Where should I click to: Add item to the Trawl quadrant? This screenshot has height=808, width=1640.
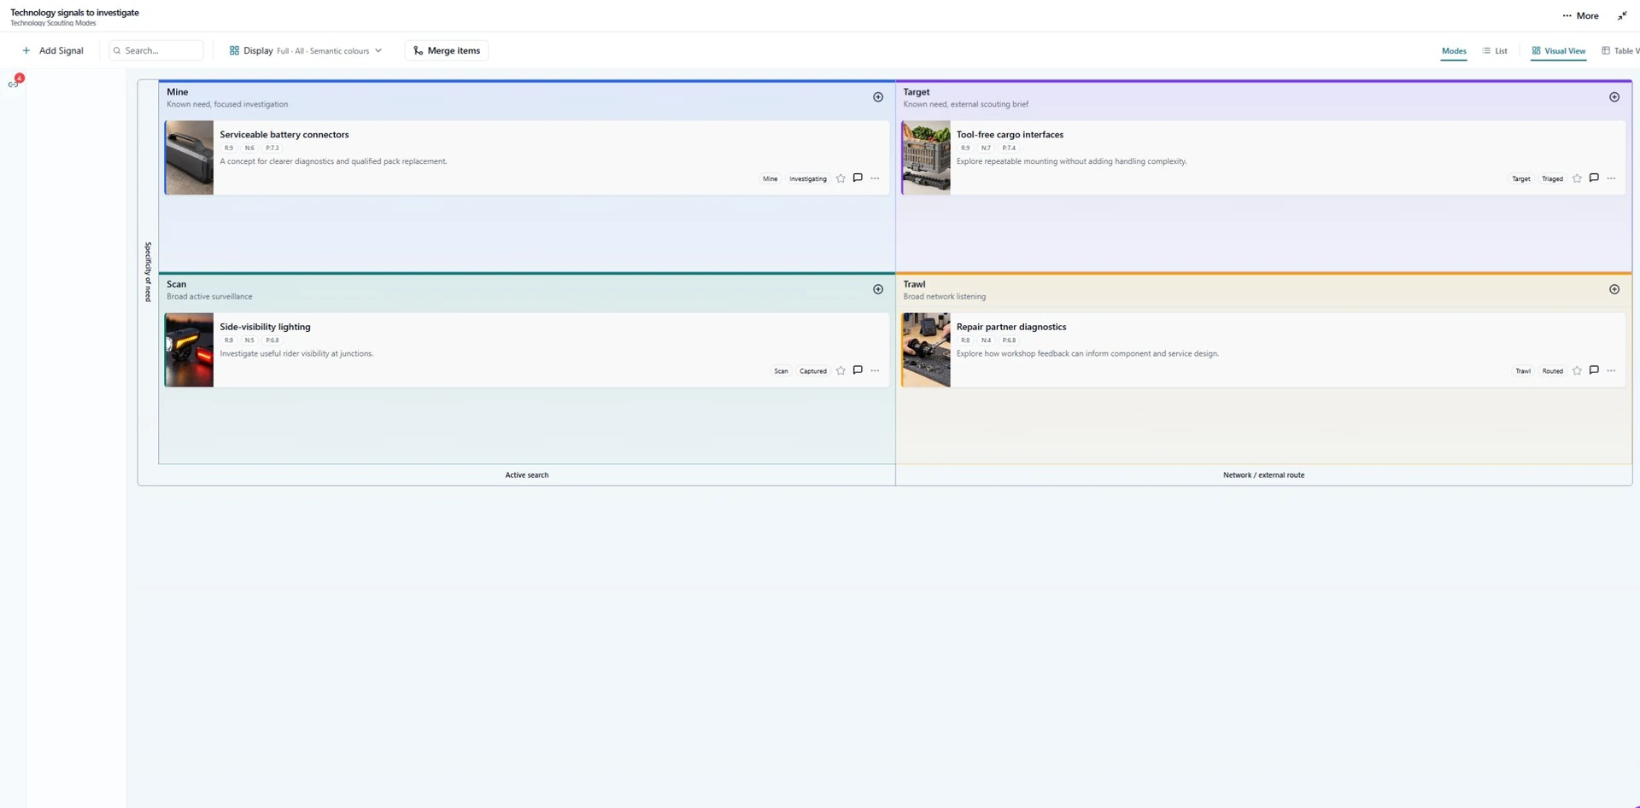(x=1614, y=289)
